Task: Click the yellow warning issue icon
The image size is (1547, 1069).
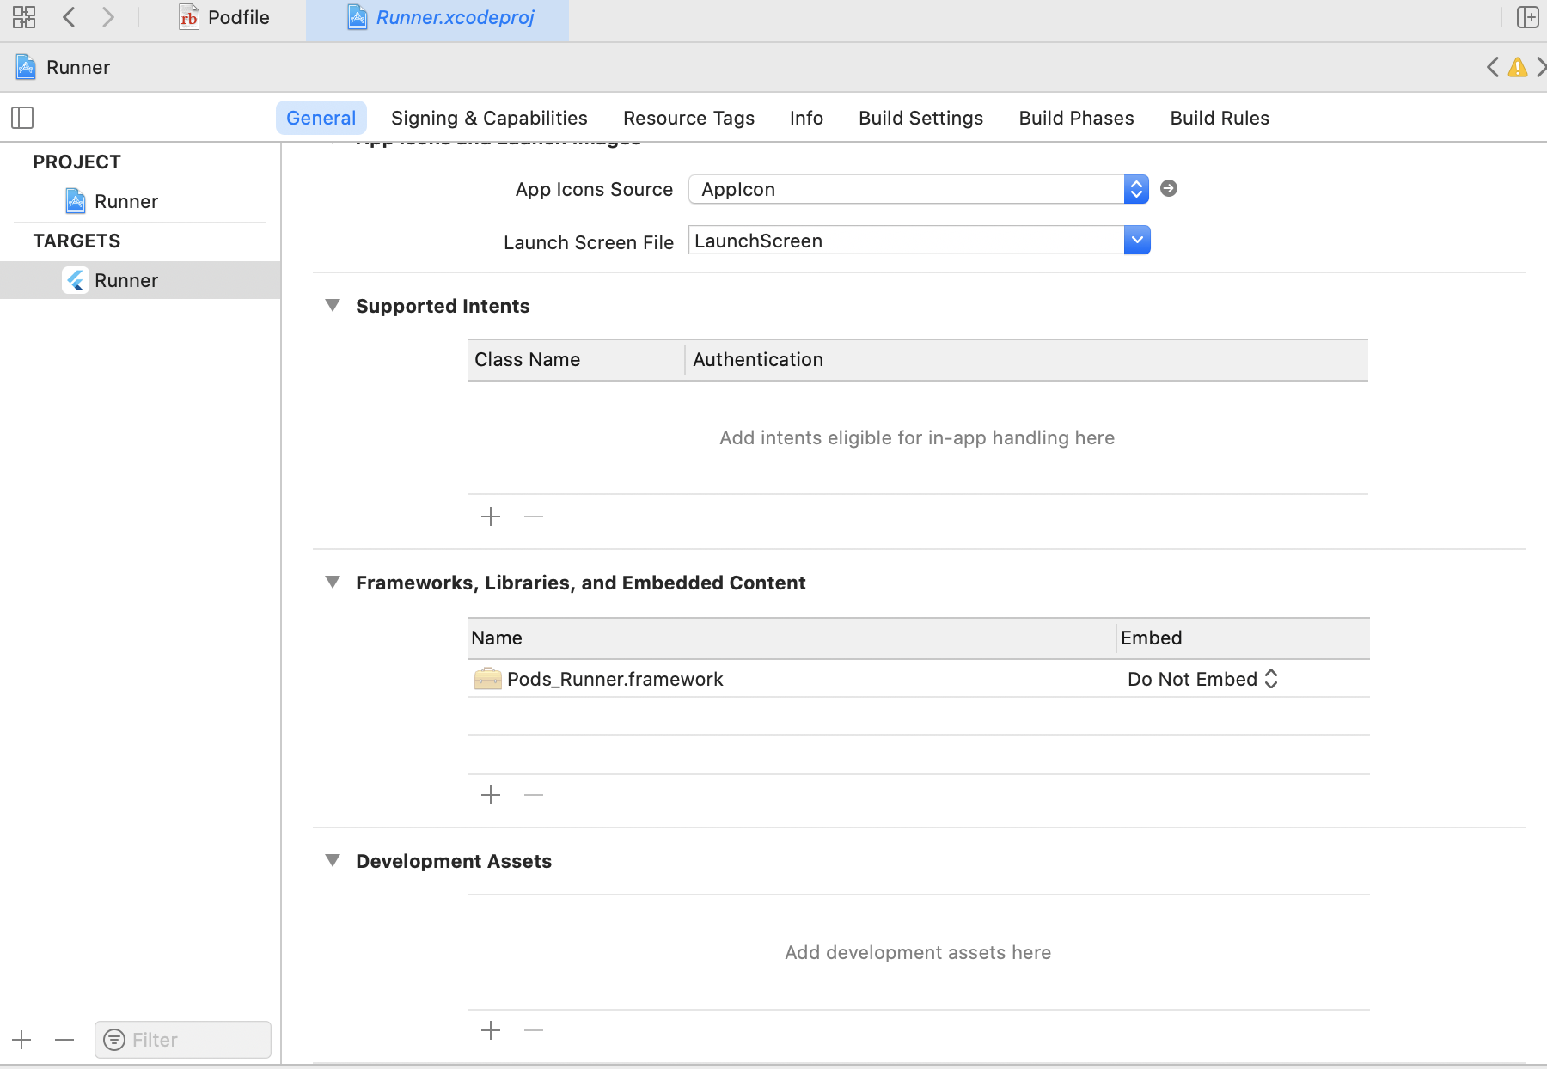Action: [1518, 67]
